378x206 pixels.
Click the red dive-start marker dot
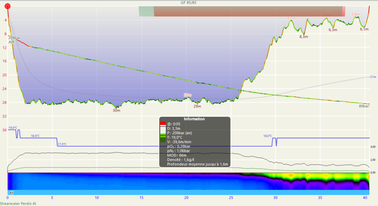8,6
